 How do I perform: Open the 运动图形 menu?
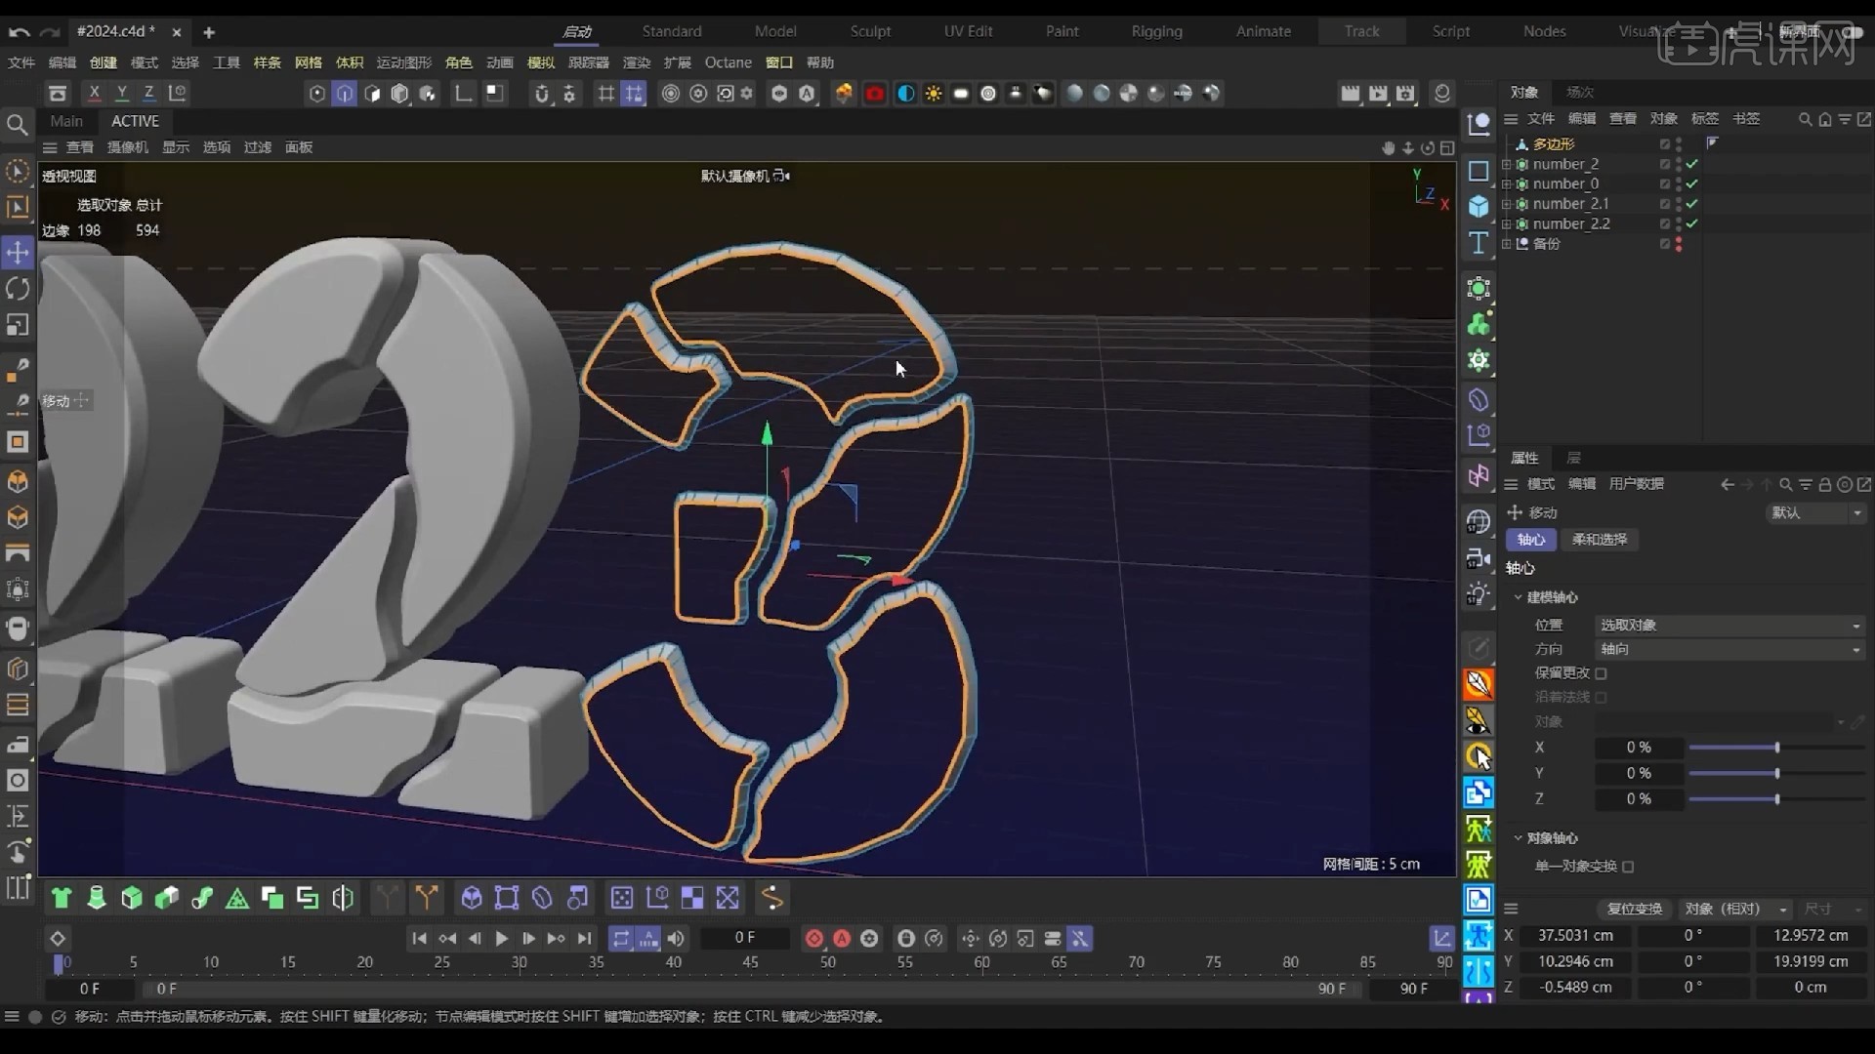403,62
